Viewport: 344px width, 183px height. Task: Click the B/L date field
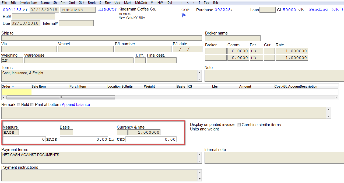coord(188,49)
